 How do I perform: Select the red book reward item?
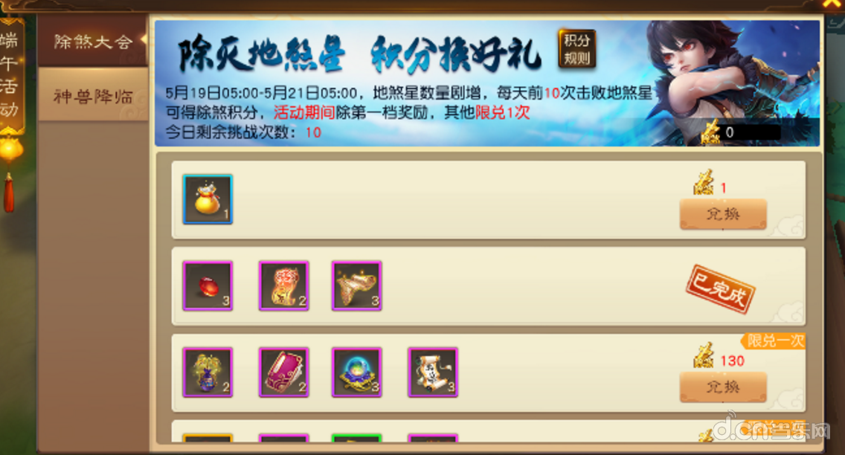pyautogui.click(x=283, y=372)
